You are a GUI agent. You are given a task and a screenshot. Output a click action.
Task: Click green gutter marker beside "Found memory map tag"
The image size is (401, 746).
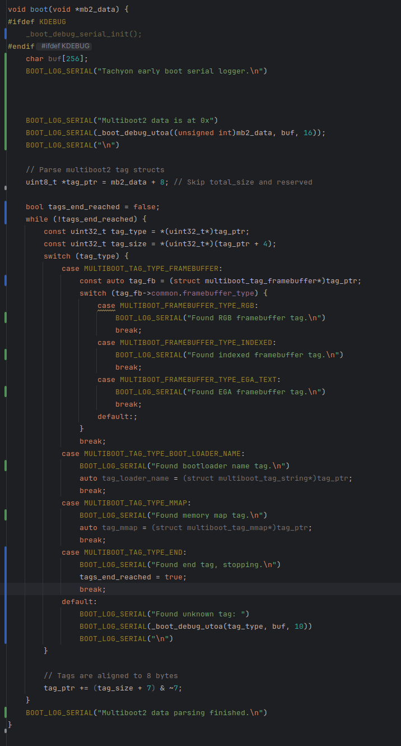click(6, 515)
